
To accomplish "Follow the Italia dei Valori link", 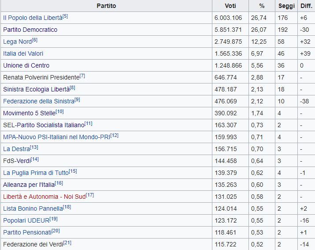I will point(23,53).
